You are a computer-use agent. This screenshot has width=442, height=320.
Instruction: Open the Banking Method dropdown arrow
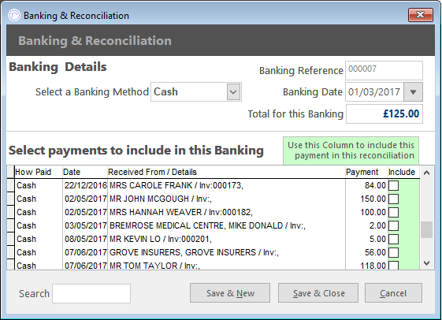233,92
